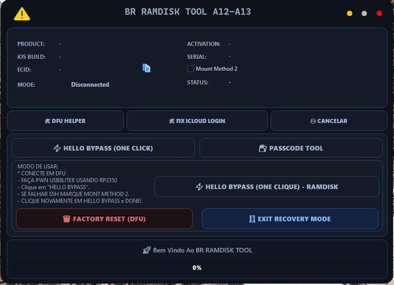The width and height of the screenshot is (394, 285).
Task: Click EXIT RECOVERY MODE button
Action: point(290,218)
